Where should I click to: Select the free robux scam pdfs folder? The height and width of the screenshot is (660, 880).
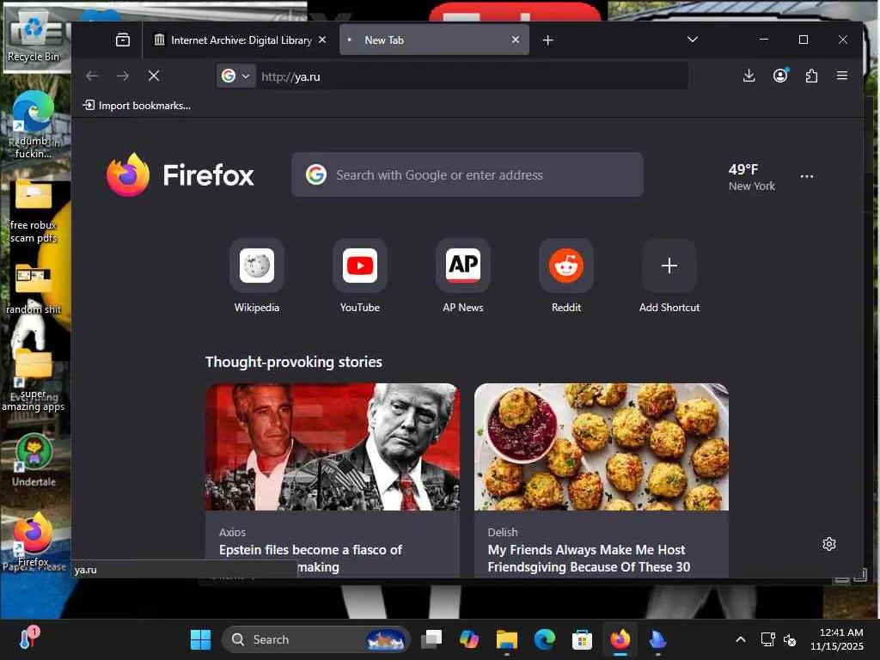tap(34, 213)
